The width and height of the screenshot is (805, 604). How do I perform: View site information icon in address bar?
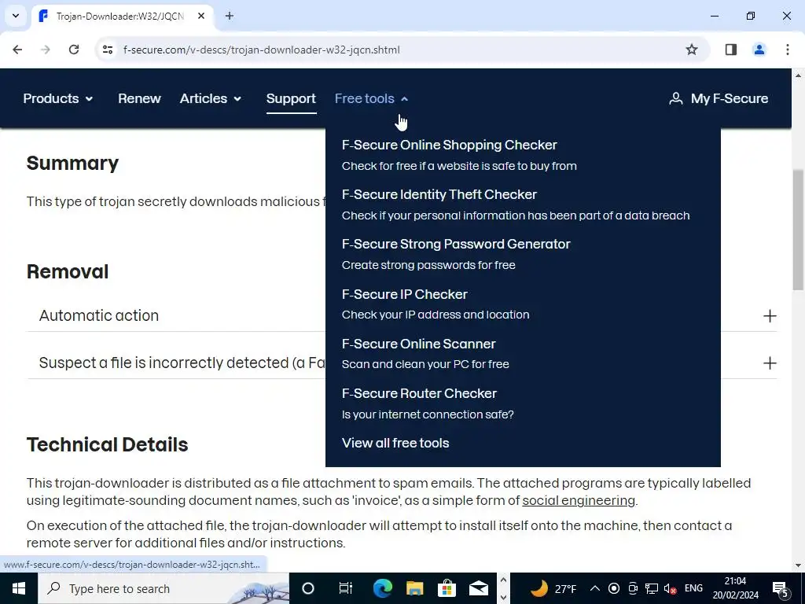pyautogui.click(x=107, y=50)
